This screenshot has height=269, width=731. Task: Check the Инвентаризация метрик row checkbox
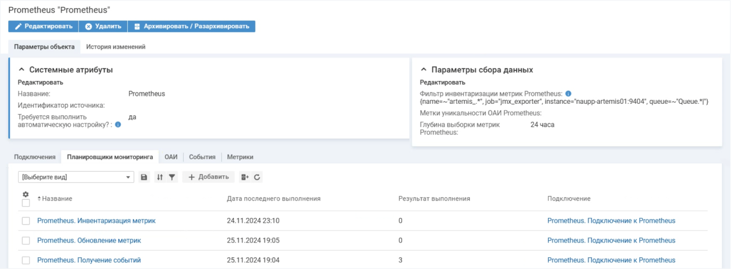tap(26, 221)
